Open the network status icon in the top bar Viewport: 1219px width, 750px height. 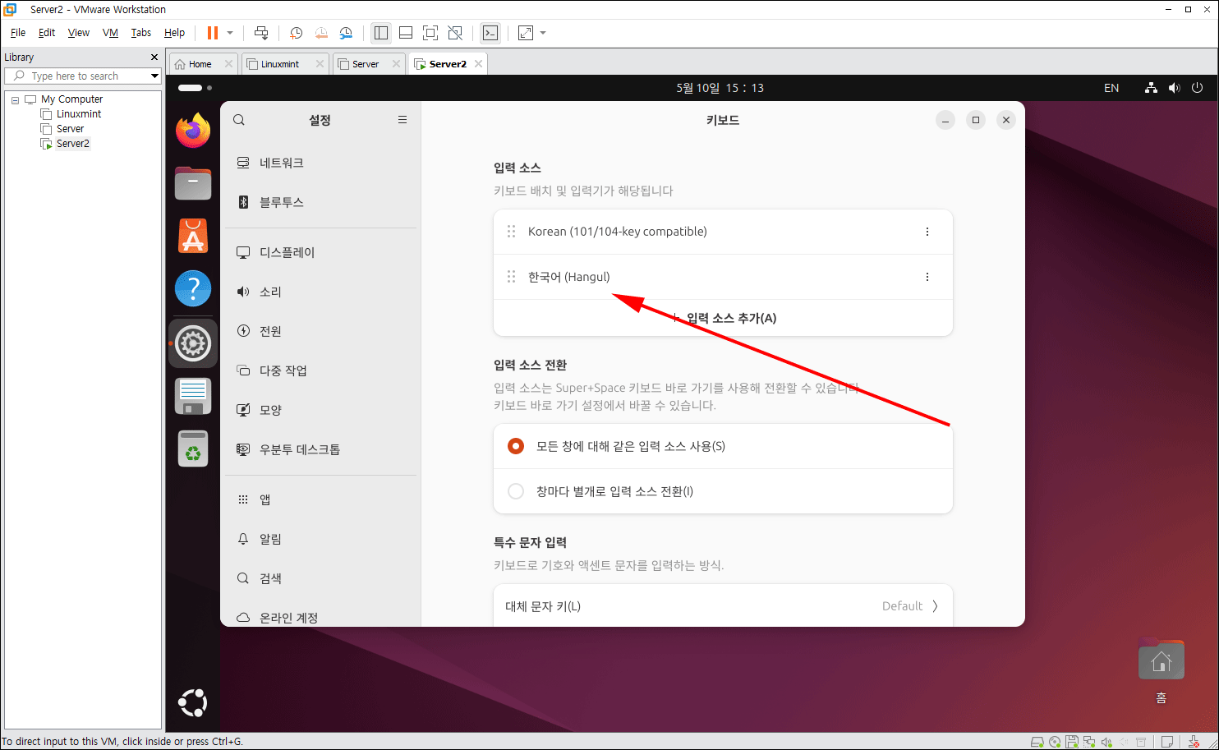[1151, 88]
